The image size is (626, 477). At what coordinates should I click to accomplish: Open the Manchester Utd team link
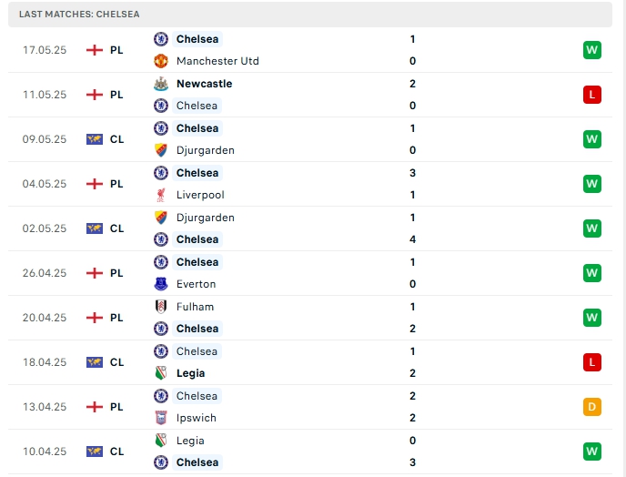[x=217, y=61]
